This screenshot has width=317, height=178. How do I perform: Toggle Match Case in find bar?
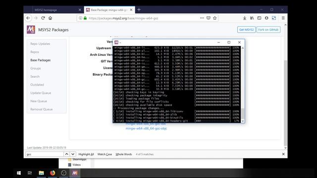pyautogui.click(x=105, y=154)
